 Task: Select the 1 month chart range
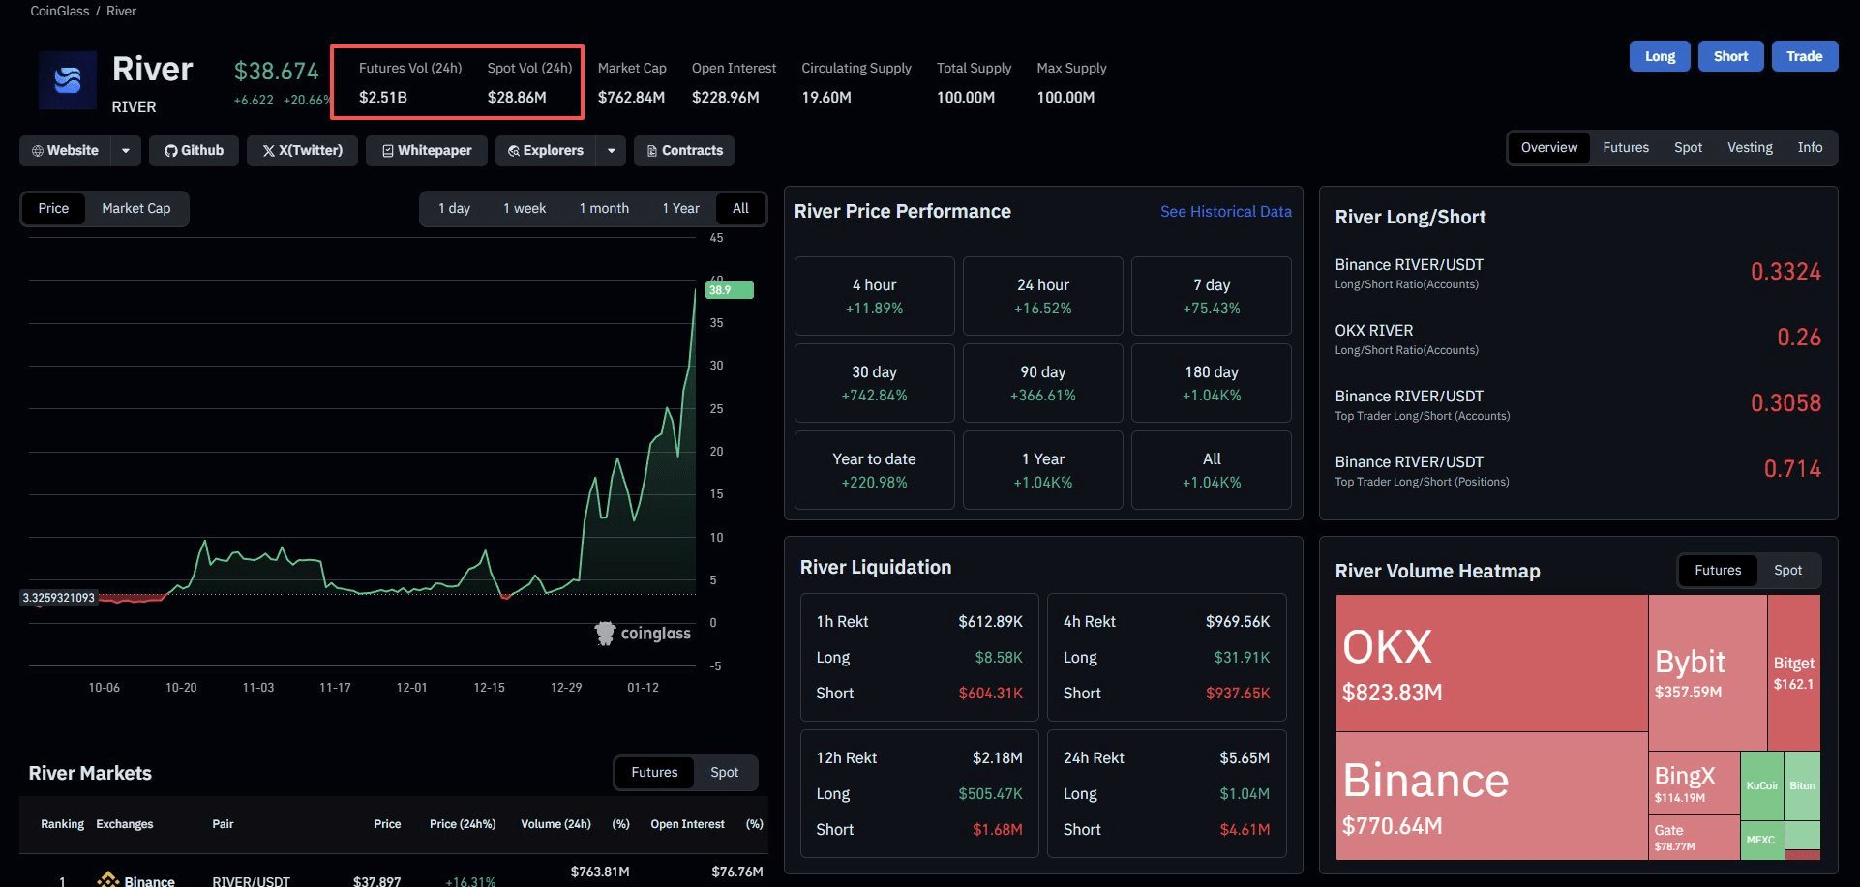603,208
